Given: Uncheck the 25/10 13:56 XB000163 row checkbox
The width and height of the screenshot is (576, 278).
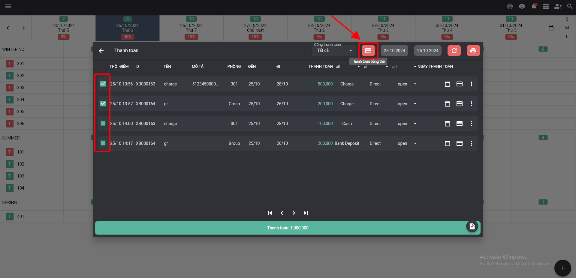Looking at the screenshot, I should click(103, 84).
